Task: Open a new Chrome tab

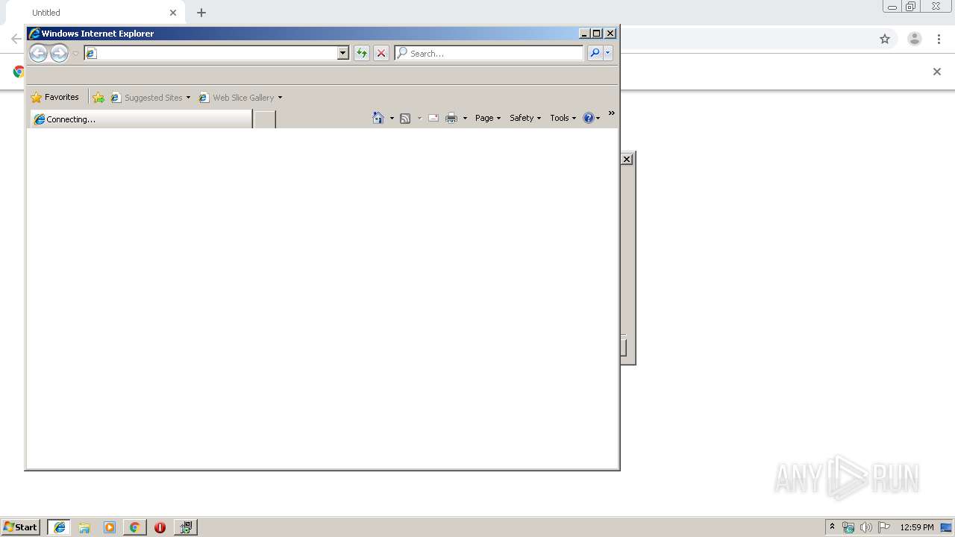Action: (x=201, y=13)
